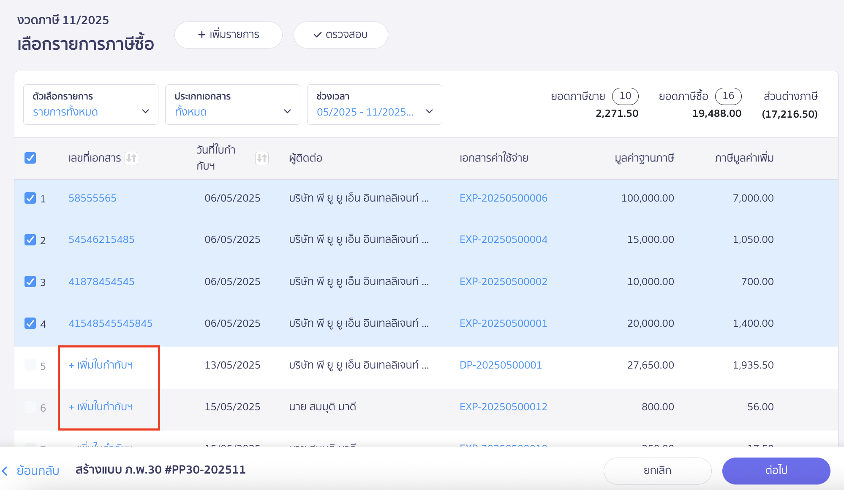
Task: Click ยอดภาษีซื้อ count badge 16
Action: tap(728, 96)
